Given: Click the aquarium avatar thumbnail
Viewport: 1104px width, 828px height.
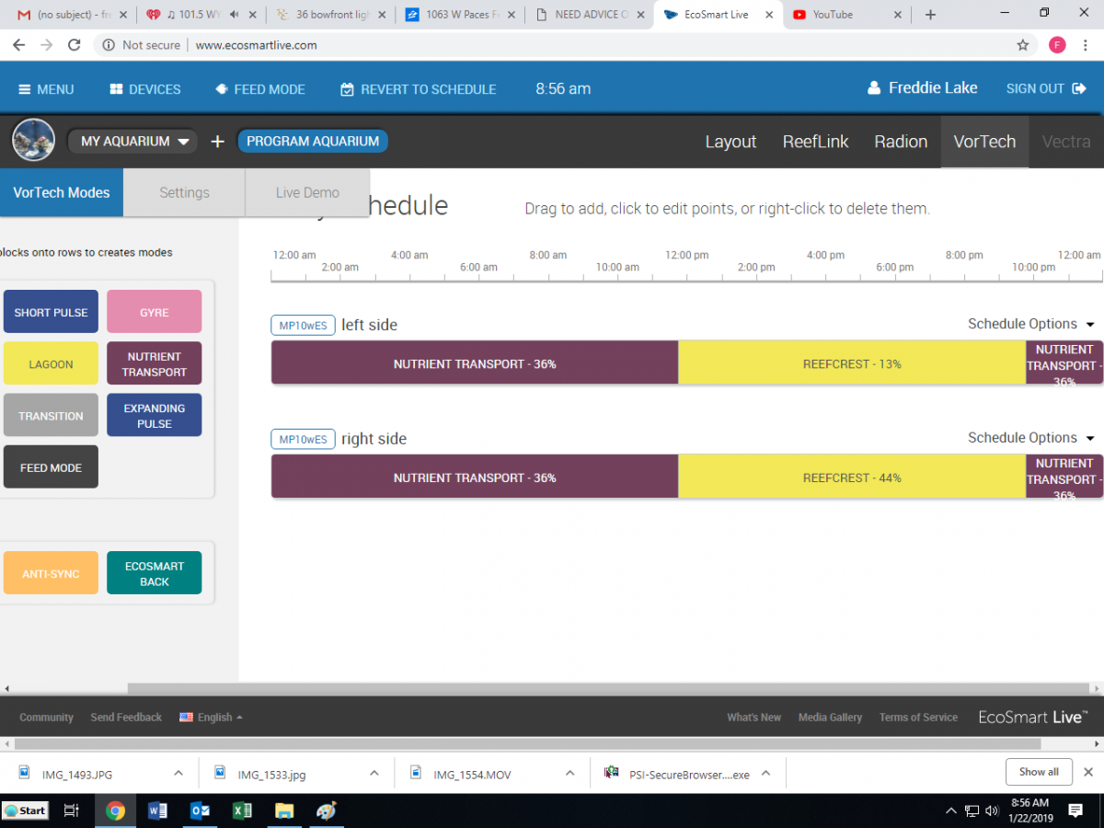Looking at the screenshot, I should 33,141.
